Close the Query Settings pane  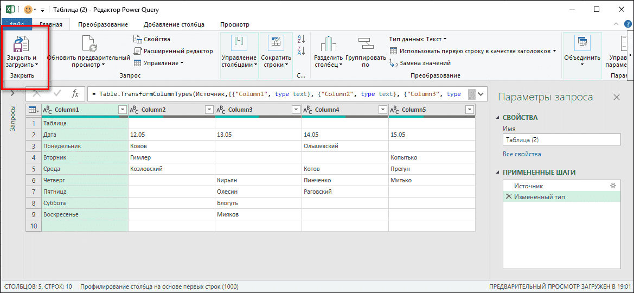[x=616, y=97]
